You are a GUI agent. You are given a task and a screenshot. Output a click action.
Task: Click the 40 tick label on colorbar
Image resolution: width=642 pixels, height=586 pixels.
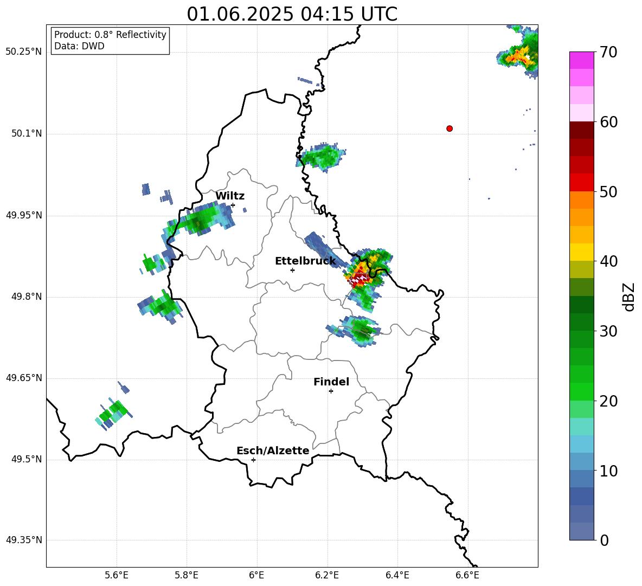[608, 261]
